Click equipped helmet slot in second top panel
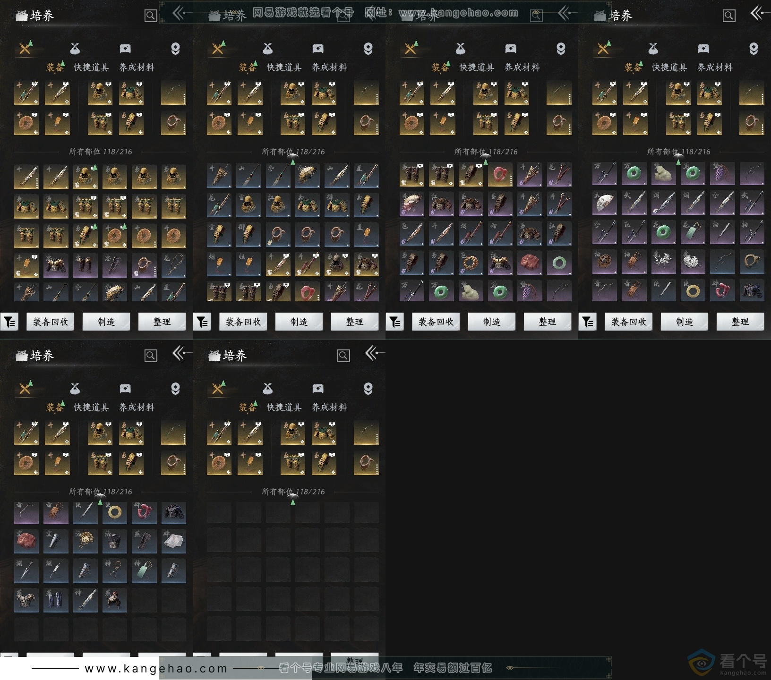This screenshot has height=680, width=771. (x=293, y=93)
